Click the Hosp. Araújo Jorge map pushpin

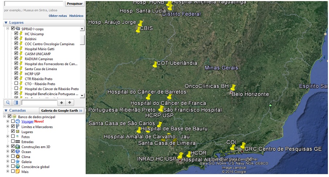click(141, 24)
